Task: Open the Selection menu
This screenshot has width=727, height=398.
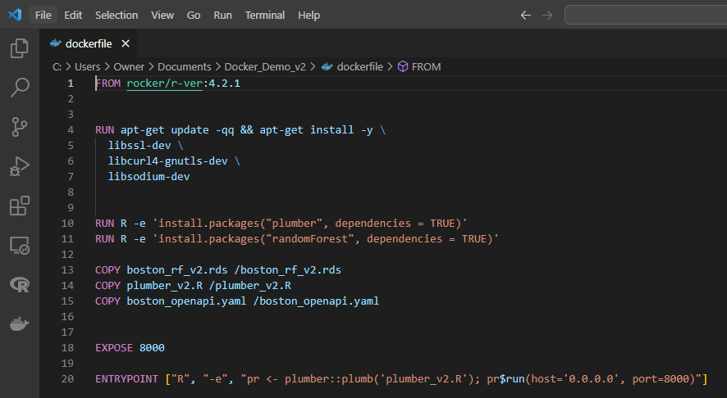Action: coord(117,15)
